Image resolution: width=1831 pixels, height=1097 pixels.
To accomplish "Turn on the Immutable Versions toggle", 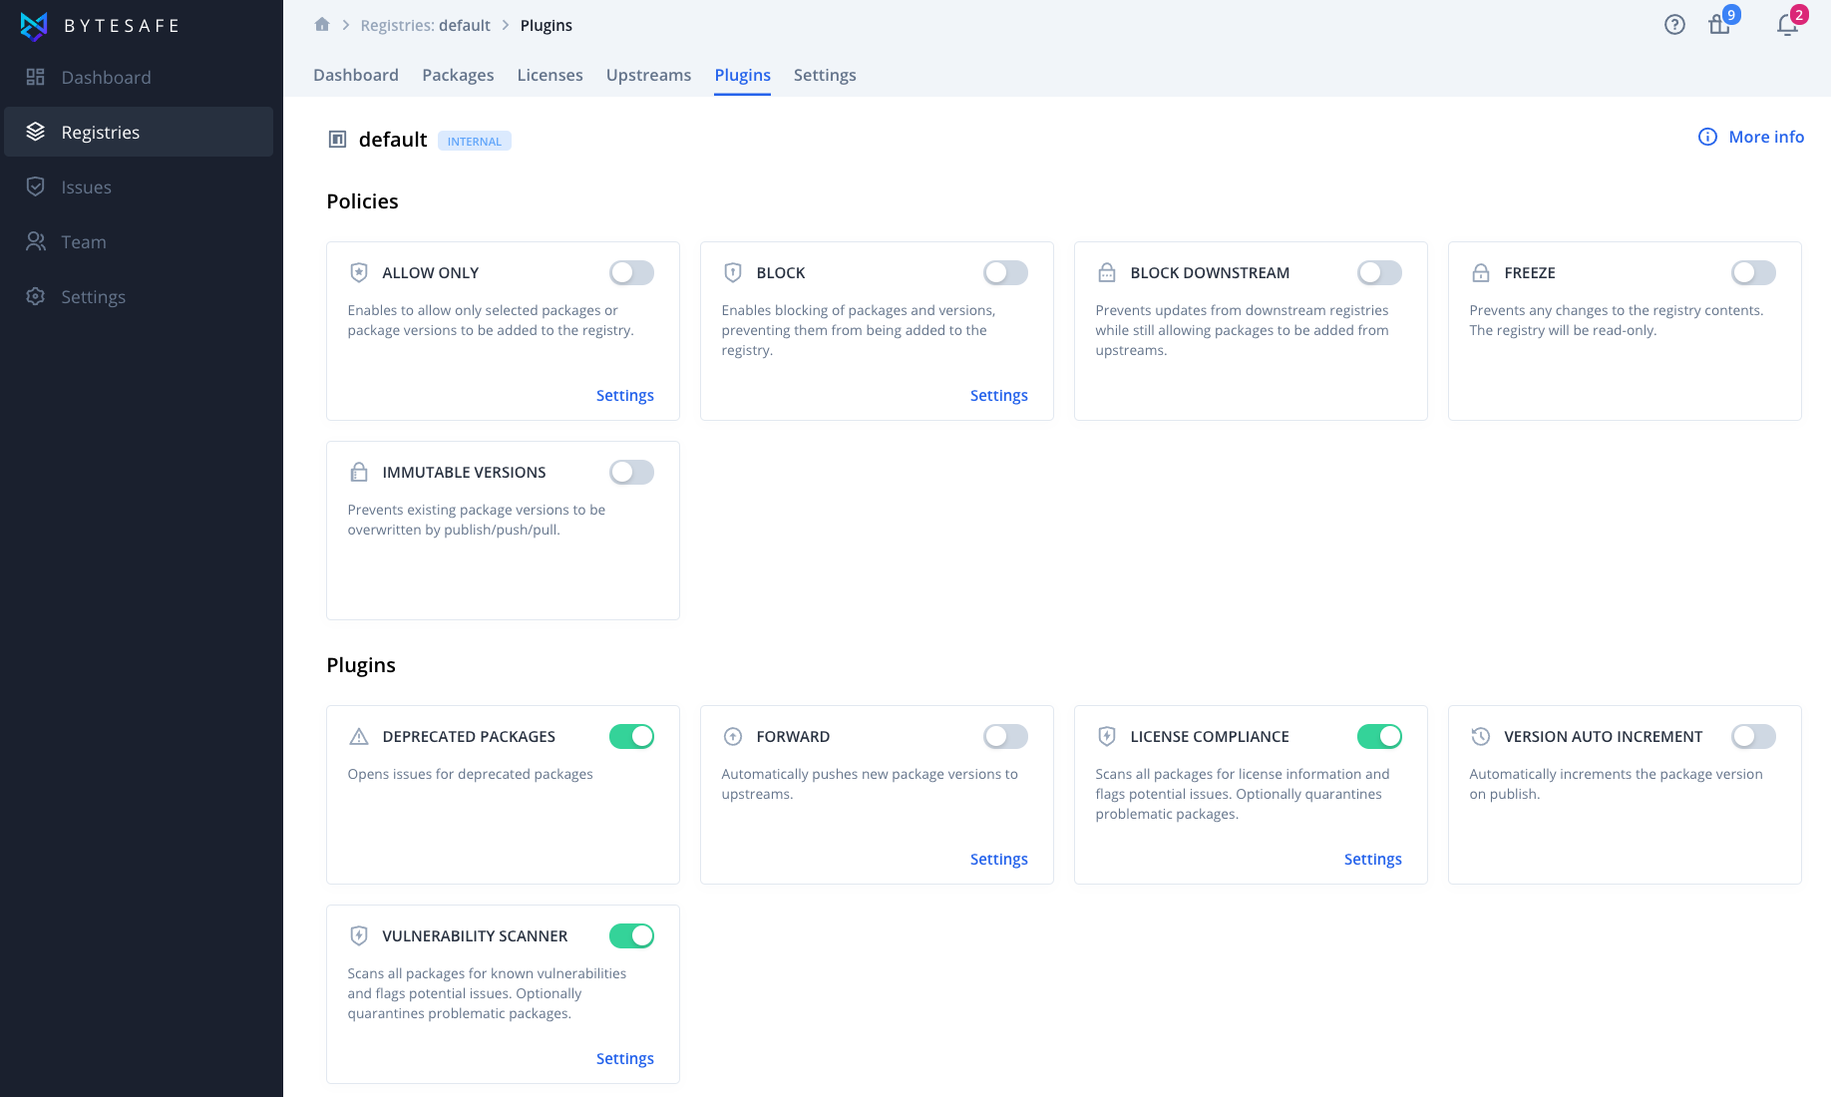I will click(x=631, y=472).
